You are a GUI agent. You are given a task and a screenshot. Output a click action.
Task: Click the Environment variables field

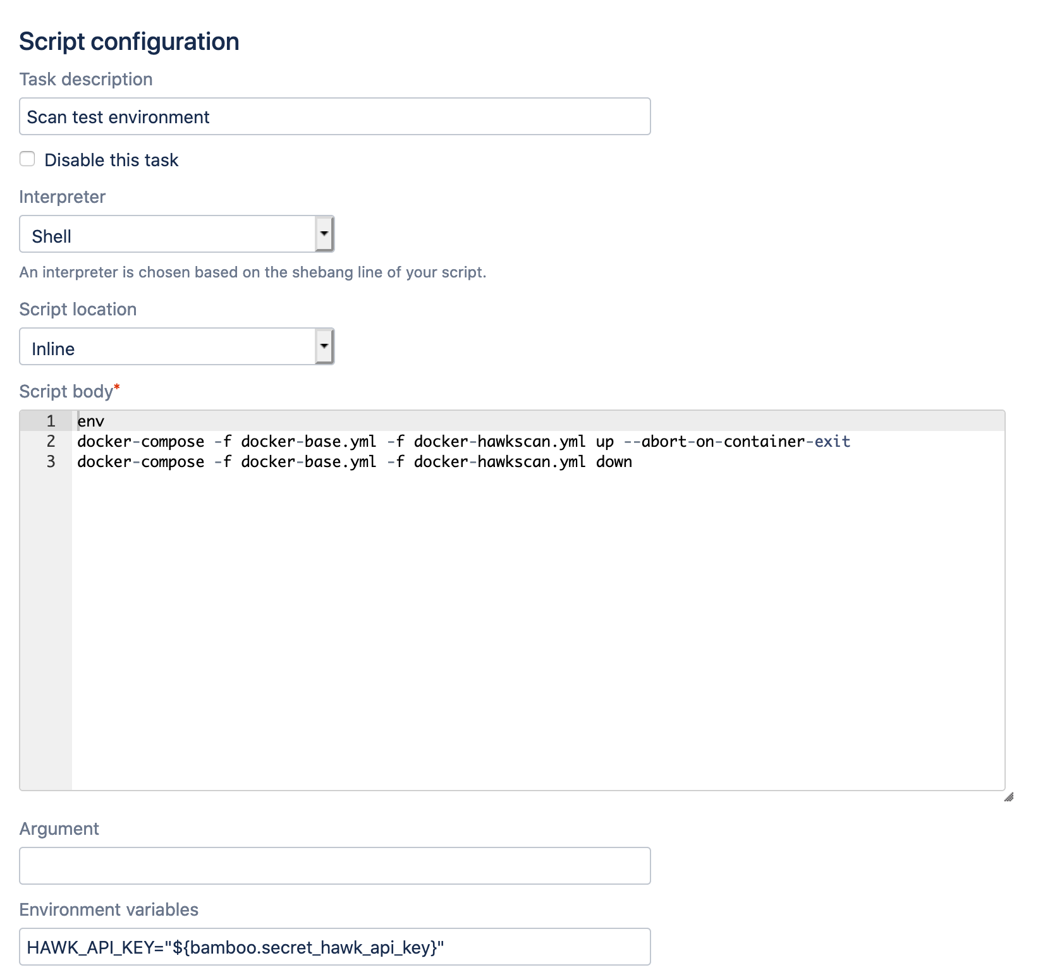click(x=334, y=946)
